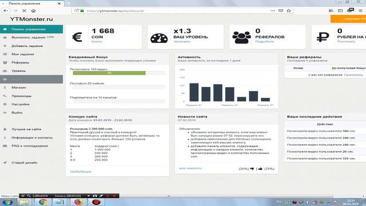Image resolution: width=366 pixels, height=206 pixels.
Task: Open the recorder pencil draw tool
Action: pos(101,196)
